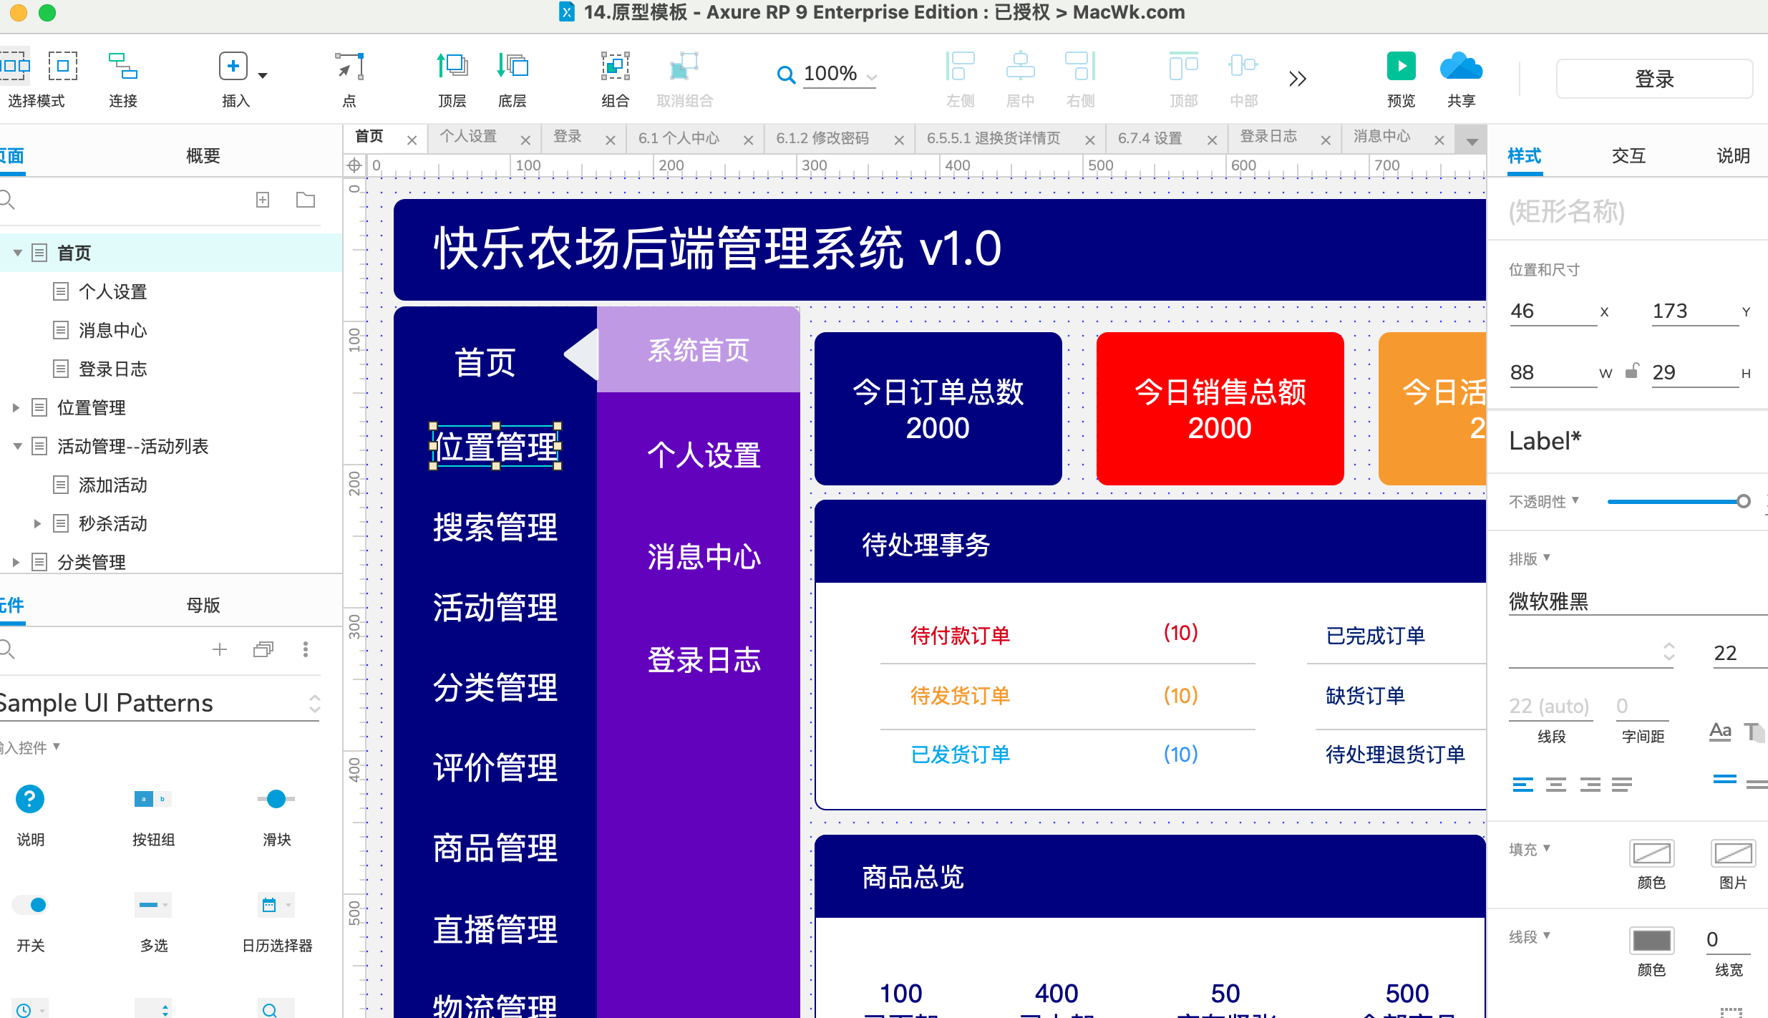
Task: Switch to the 概要 outline tab
Action: pyautogui.click(x=203, y=155)
